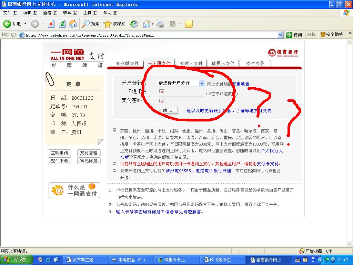Open the 文件(F) menu
This screenshot has width=353, height=265.
coord(10,13)
